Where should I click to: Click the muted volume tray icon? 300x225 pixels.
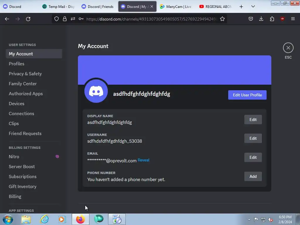(270, 219)
